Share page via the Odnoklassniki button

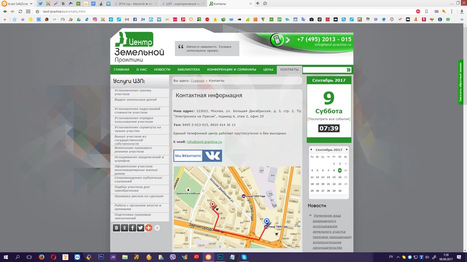click(124, 228)
